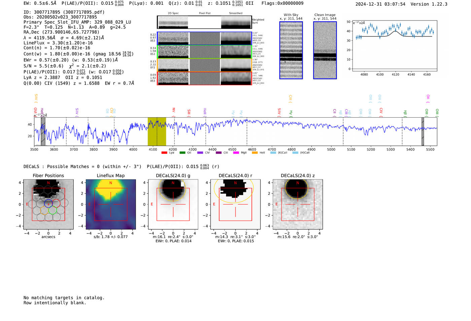Image resolution: width=471 pixels, height=321 pixels.
Task: Click the m:16.1 re:2.4" g-band caption
Action: coord(173,237)
